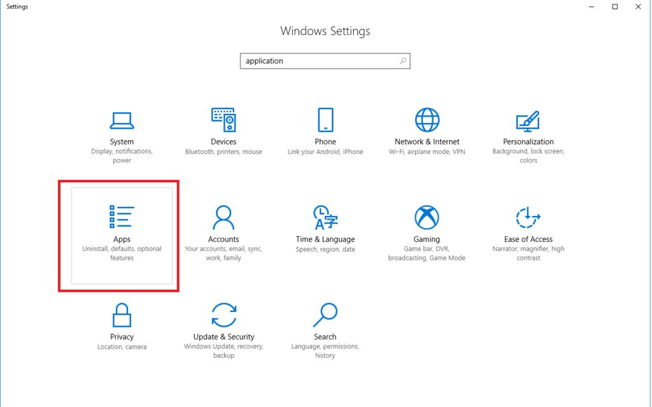Click the Time & Language label
Viewport: 652px width, 407px height.
click(325, 239)
